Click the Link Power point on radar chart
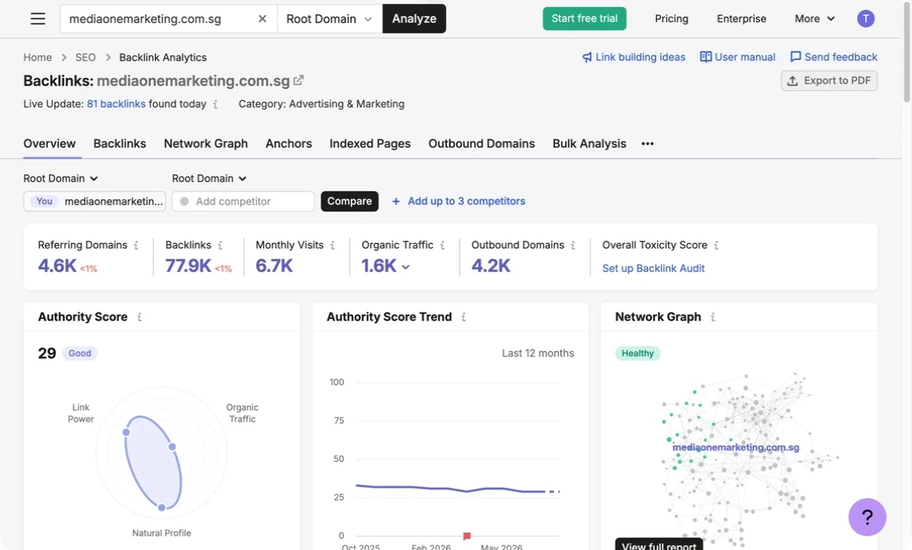The height and width of the screenshot is (550, 912). [x=126, y=432]
